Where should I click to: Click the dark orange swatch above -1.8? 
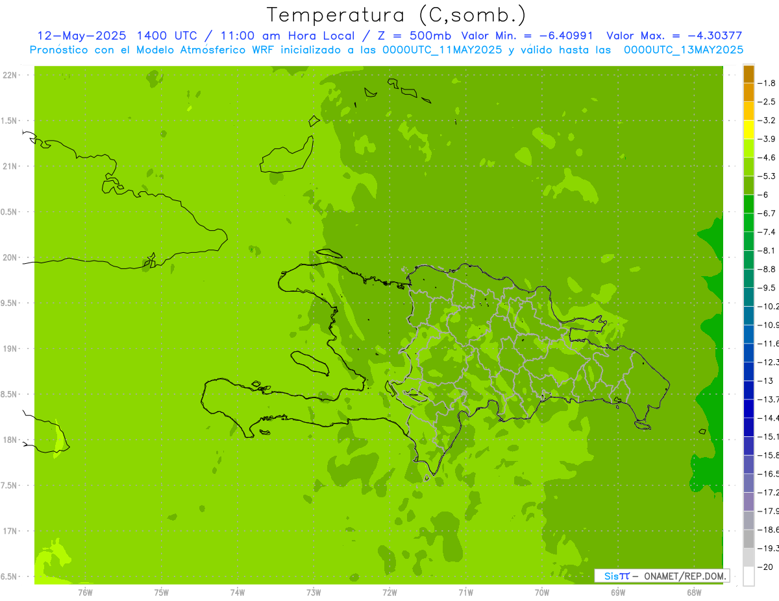point(748,74)
